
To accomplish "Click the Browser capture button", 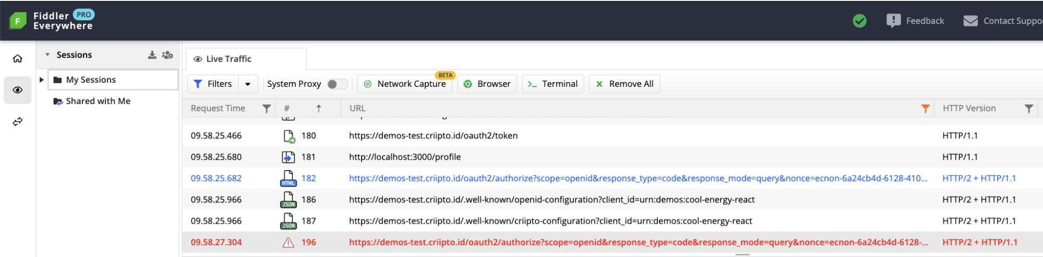I will [487, 84].
